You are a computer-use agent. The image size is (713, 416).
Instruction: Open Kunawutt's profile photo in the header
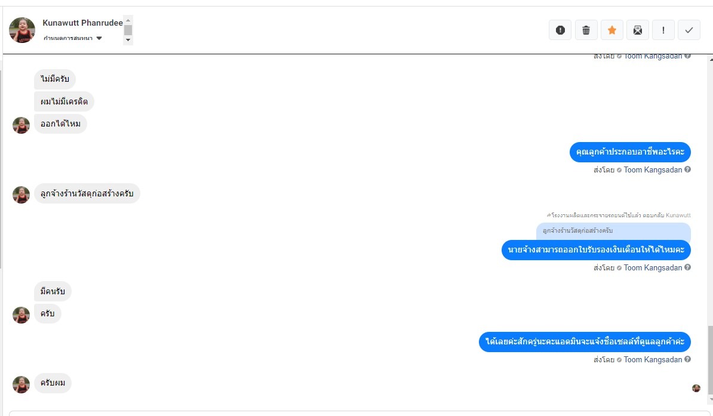pos(22,30)
